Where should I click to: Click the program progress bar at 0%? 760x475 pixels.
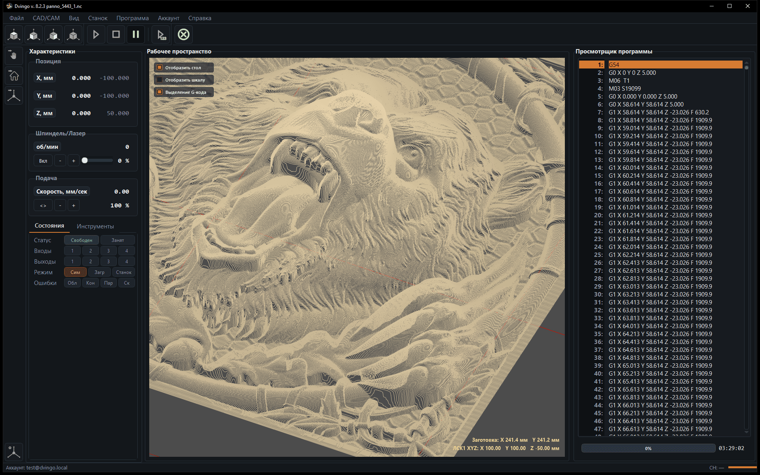point(648,448)
